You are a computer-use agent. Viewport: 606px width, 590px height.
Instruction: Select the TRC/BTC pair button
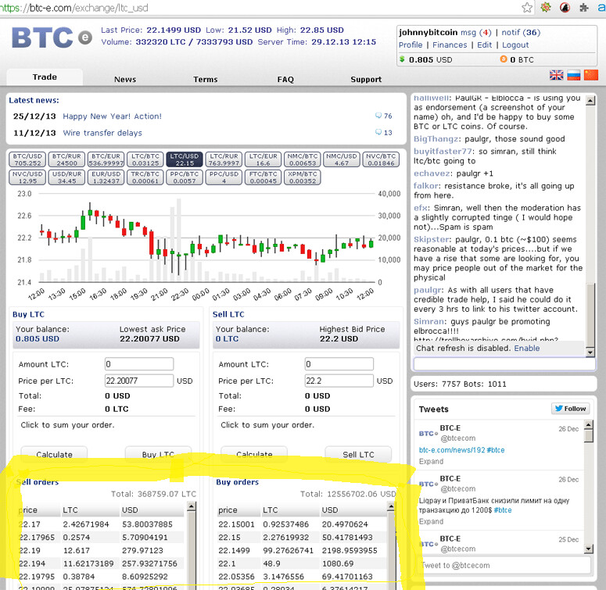tap(145, 177)
